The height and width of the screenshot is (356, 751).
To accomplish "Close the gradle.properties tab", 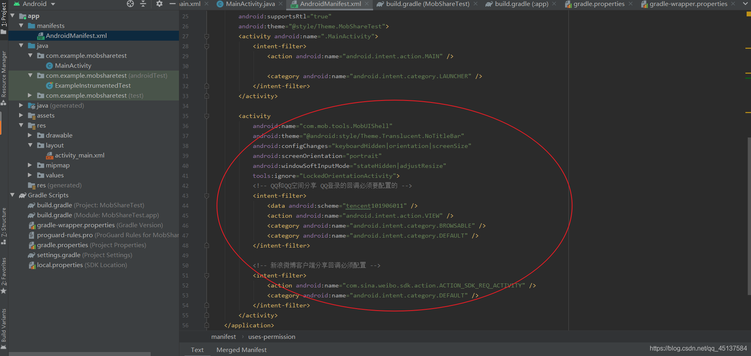I will pos(631,4).
